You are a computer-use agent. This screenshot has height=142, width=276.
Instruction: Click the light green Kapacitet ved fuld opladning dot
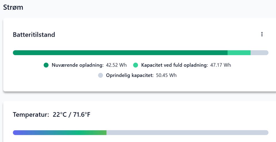point(136,65)
